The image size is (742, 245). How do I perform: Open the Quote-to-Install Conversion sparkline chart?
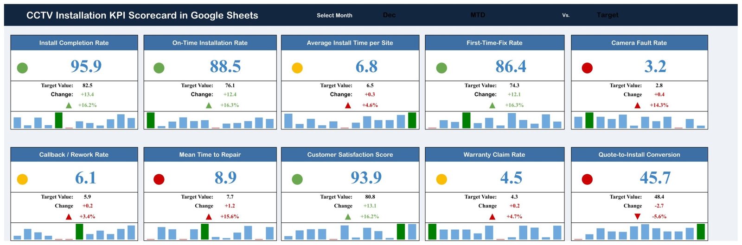[640, 232]
